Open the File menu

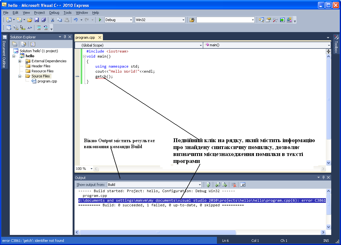point(6,13)
